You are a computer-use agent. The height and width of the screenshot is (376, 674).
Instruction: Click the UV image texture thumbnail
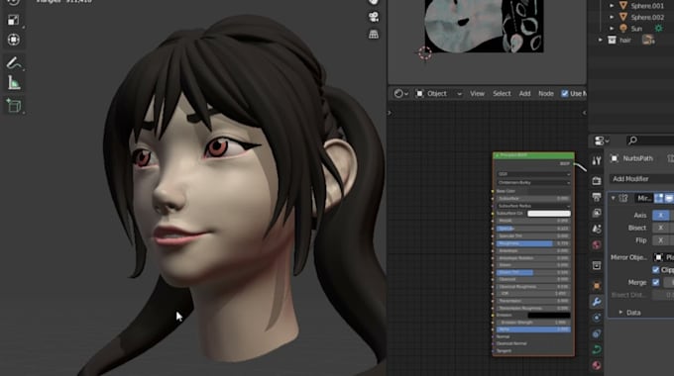pos(484,26)
